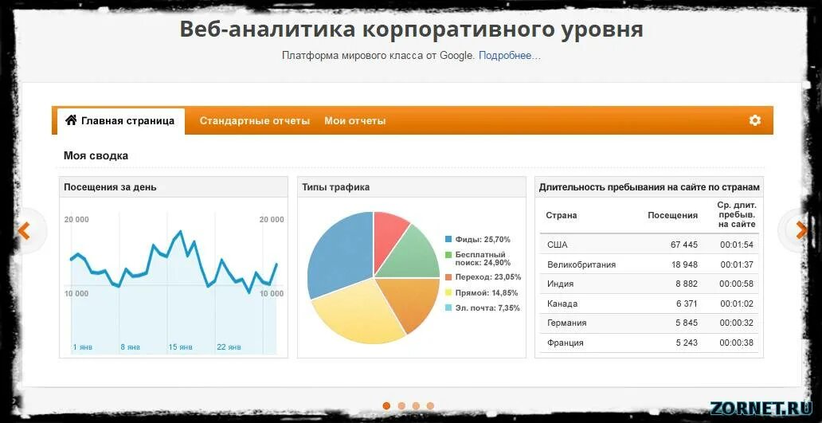Open the settings gear in orange bar
This screenshot has height=423, width=822.
[754, 120]
